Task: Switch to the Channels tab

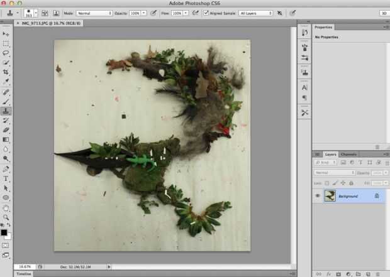Action: point(348,155)
